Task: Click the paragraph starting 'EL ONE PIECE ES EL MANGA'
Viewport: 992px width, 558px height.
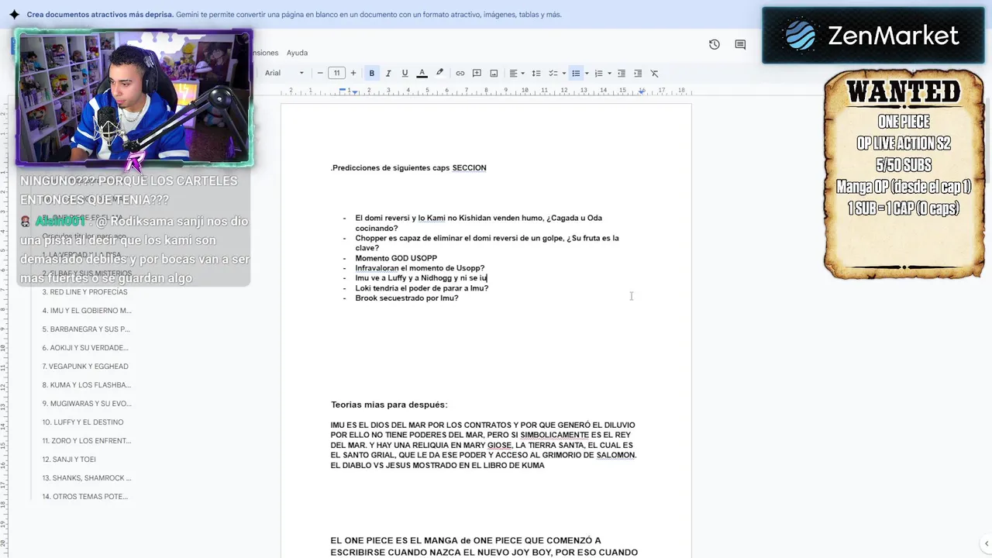Action: (x=484, y=546)
